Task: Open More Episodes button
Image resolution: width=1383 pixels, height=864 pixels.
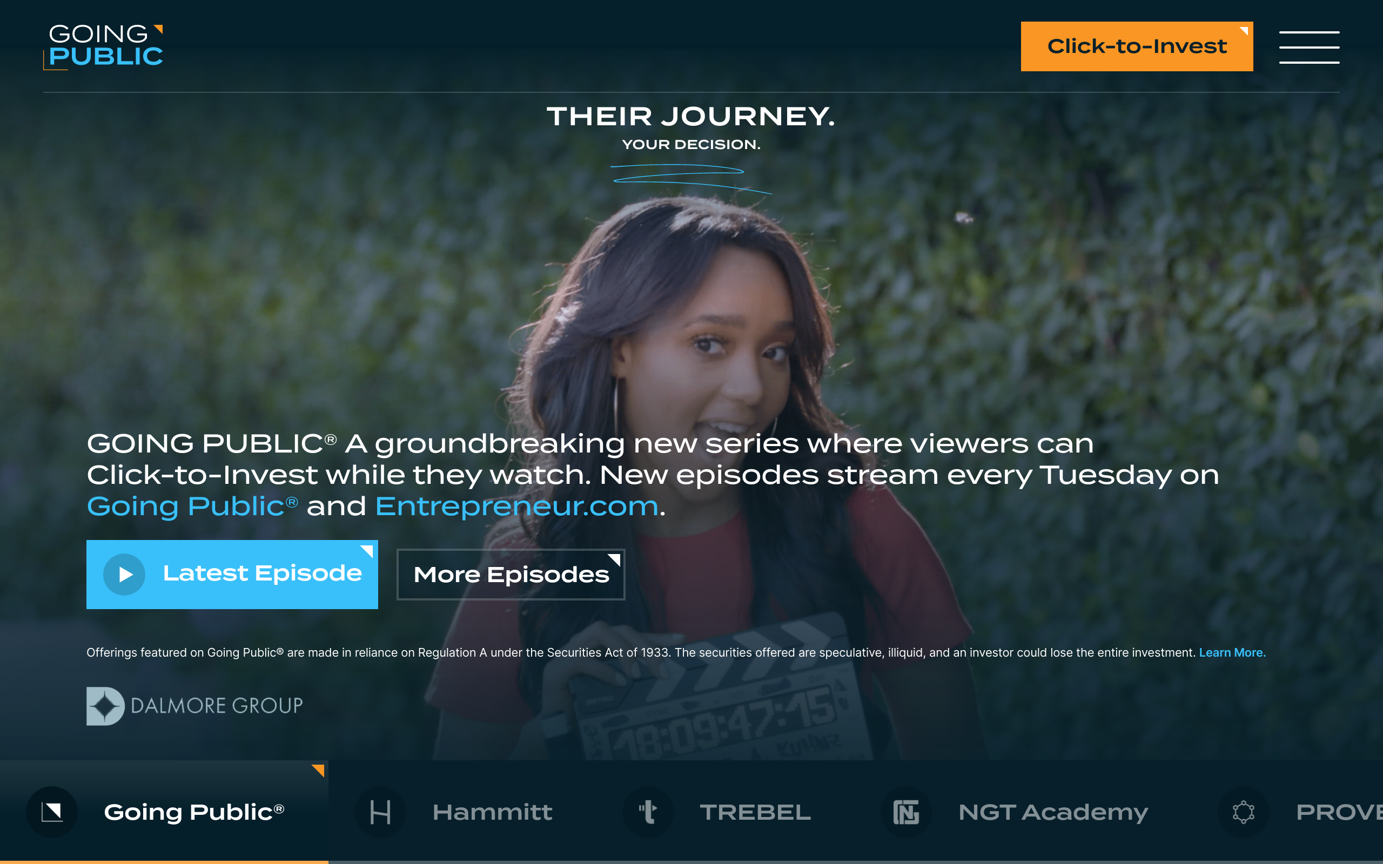Action: pyautogui.click(x=511, y=574)
